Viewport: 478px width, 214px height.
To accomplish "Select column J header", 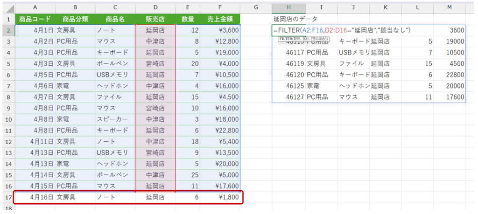I will point(353,7).
